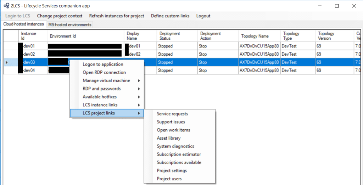Expand Manage virtual machine submenu
This screenshot has width=363, height=185.
106,81
